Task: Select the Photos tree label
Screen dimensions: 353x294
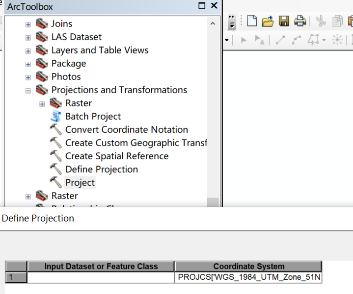Action: pyautogui.click(x=66, y=77)
